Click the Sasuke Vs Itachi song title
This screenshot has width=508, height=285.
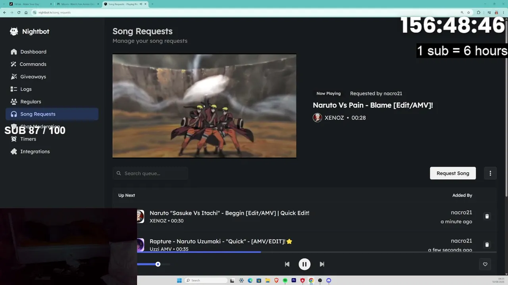[x=229, y=213]
